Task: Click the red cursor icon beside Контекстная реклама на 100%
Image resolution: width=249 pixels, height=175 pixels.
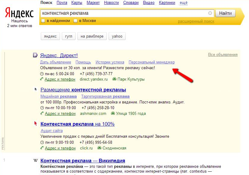Action: pos(36,123)
